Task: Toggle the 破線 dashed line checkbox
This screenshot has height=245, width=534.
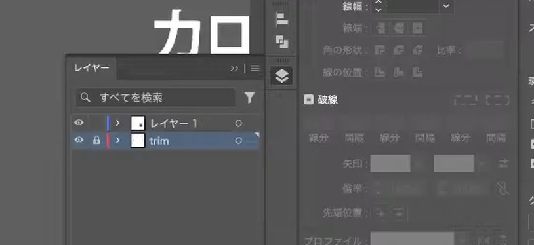Action: [x=308, y=100]
